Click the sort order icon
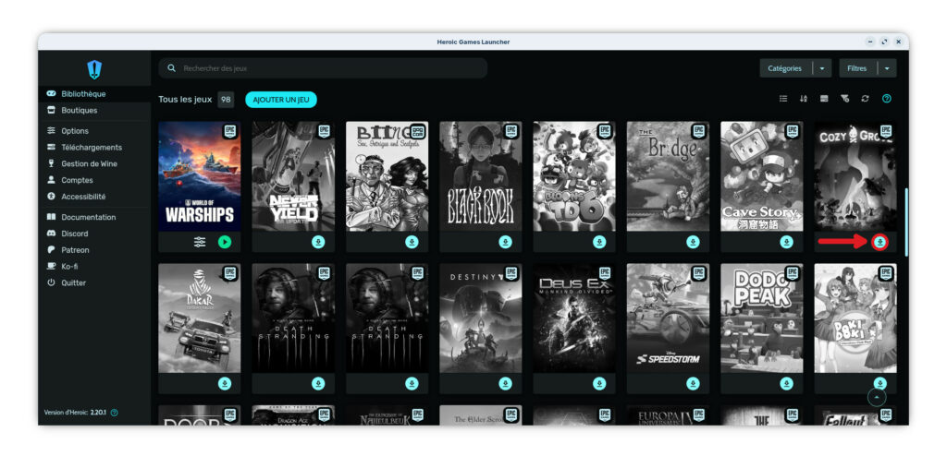Screen dimensions: 947x468 tap(804, 99)
